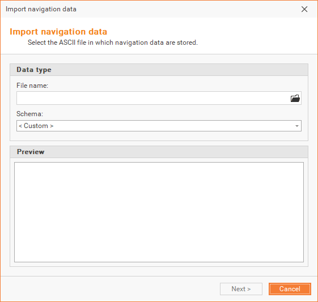Open the file browser folder icon
Screen dimensions: 318x302
[x=295, y=98]
